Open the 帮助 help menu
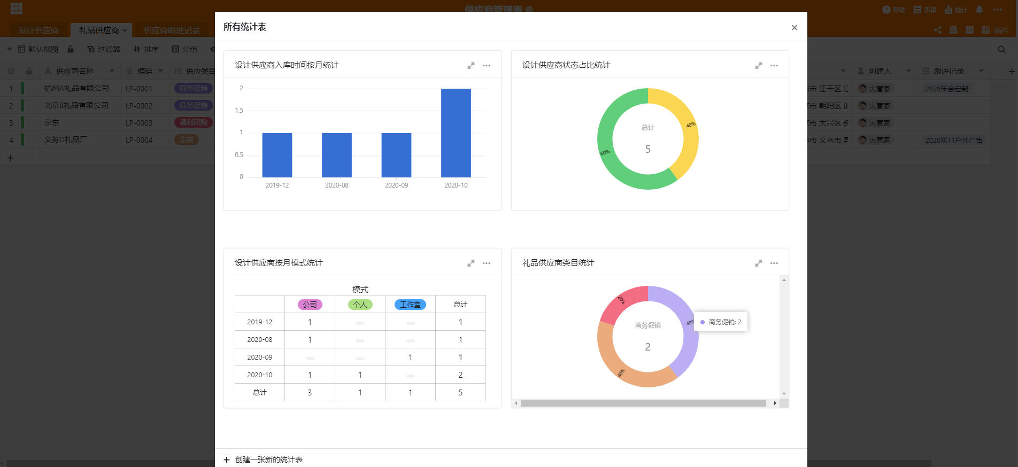This screenshot has height=467, width=1018. pos(894,10)
